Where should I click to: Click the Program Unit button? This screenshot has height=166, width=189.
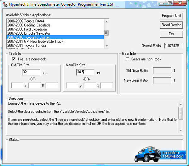coord(171,16)
